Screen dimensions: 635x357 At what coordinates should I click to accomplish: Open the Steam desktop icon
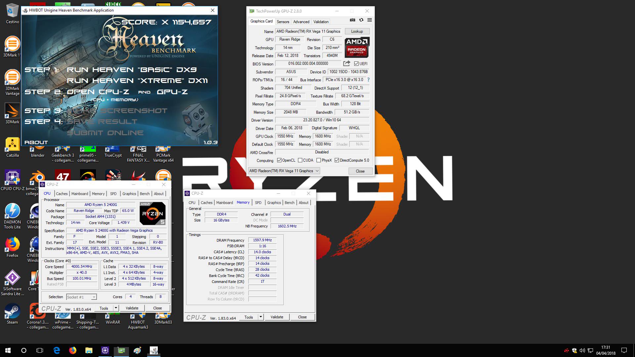[12, 314]
